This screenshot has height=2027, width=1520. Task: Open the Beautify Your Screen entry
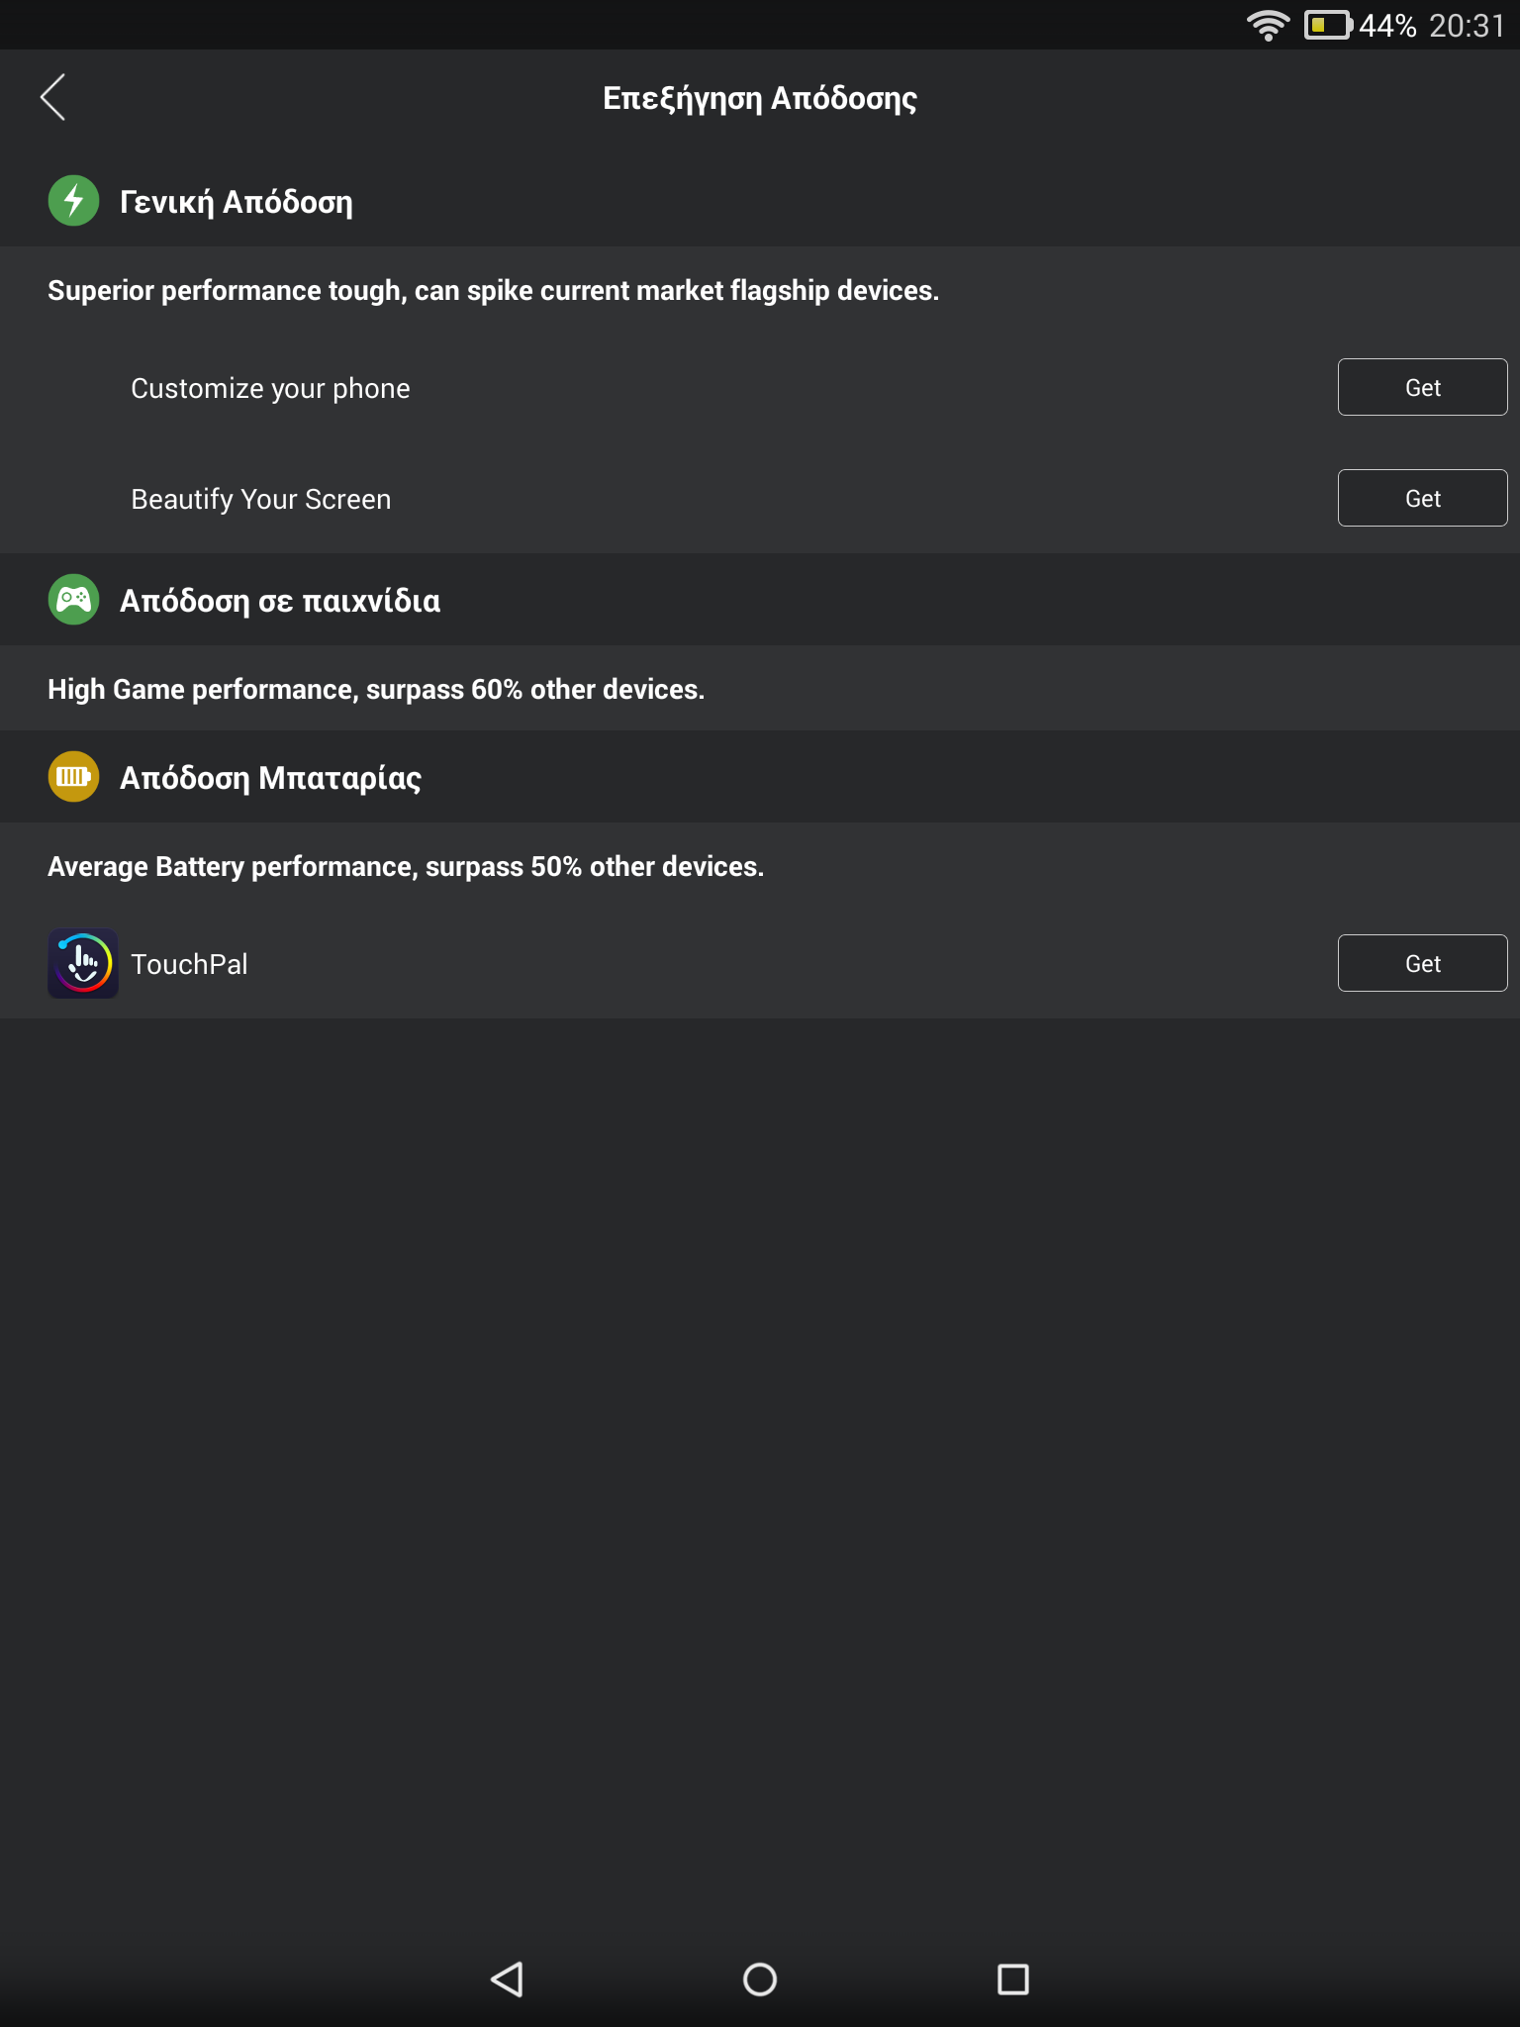[x=261, y=499]
